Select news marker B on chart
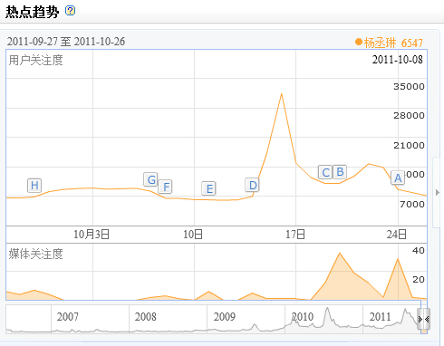This screenshot has width=444, height=346. [340, 172]
